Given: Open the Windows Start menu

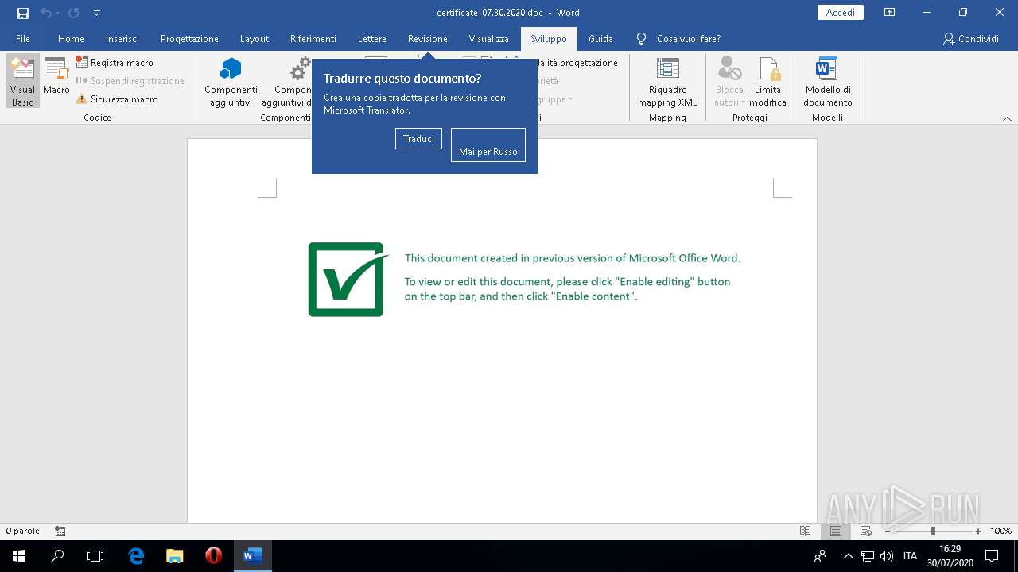Looking at the screenshot, I should (x=19, y=556).
